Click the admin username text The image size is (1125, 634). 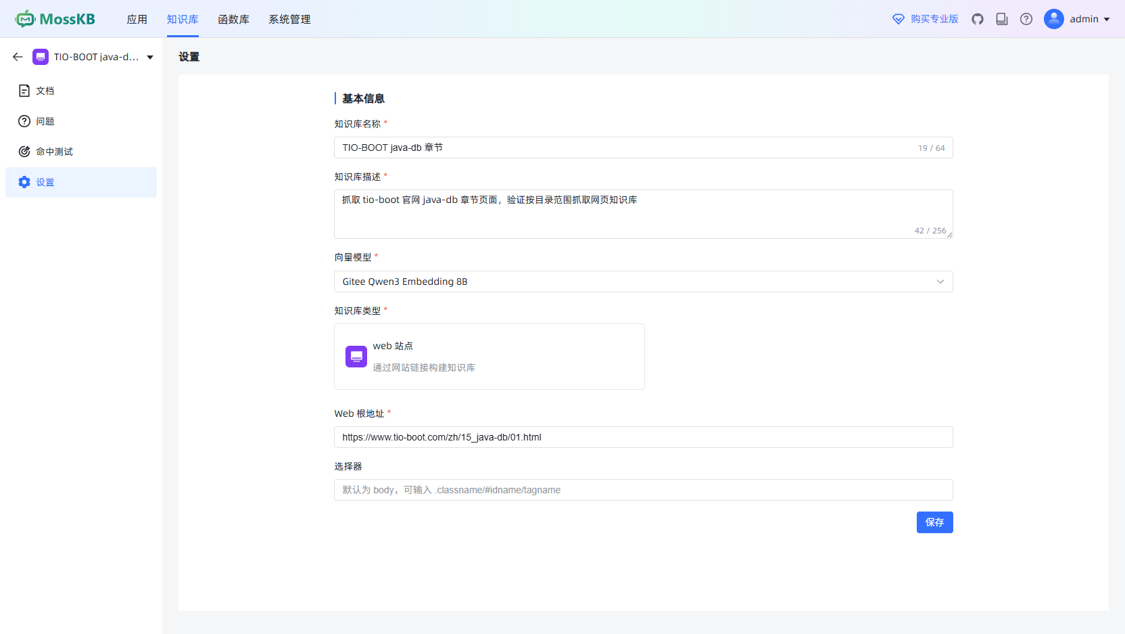[x=1084, y=19]
